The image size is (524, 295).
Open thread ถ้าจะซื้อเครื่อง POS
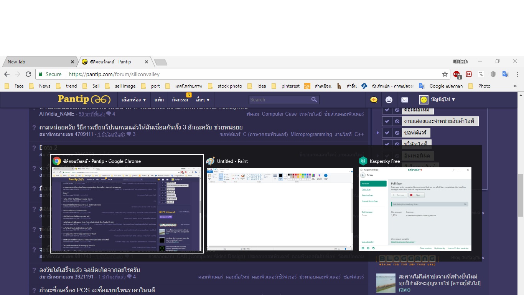click(97, 290)
